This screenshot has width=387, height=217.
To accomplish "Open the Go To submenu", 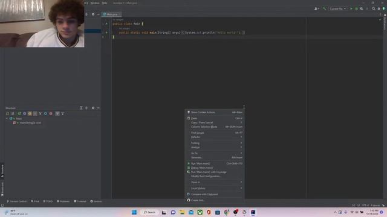I will pos(215,153).
